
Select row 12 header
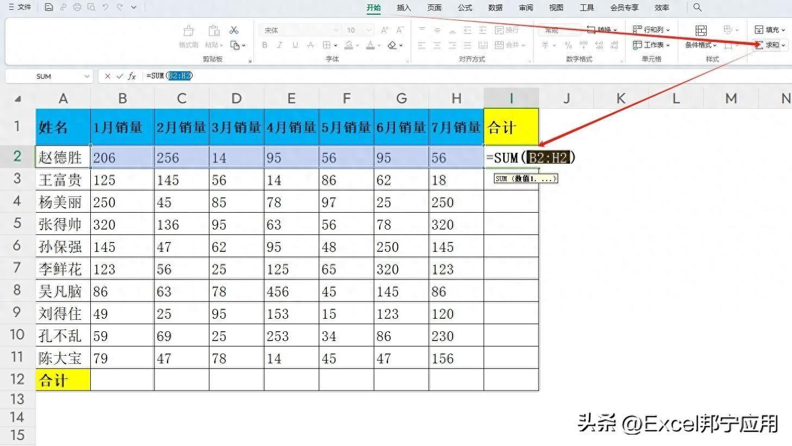click(17, 379)
